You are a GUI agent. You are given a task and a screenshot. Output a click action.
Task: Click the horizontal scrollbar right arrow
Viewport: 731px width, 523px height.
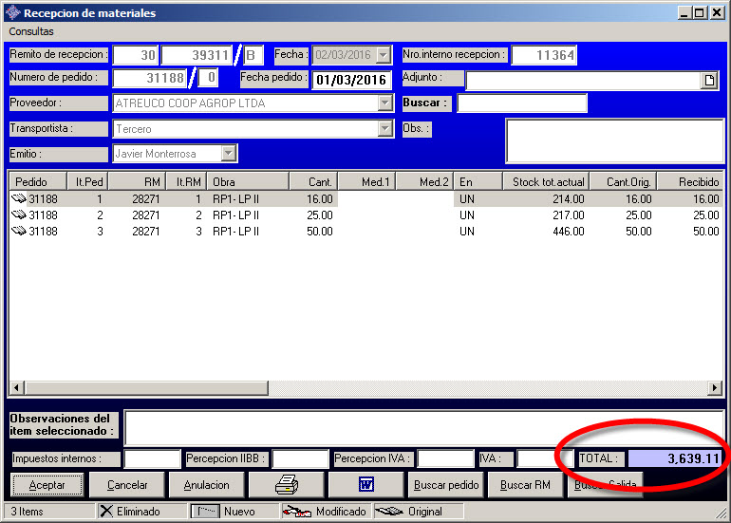715,388
